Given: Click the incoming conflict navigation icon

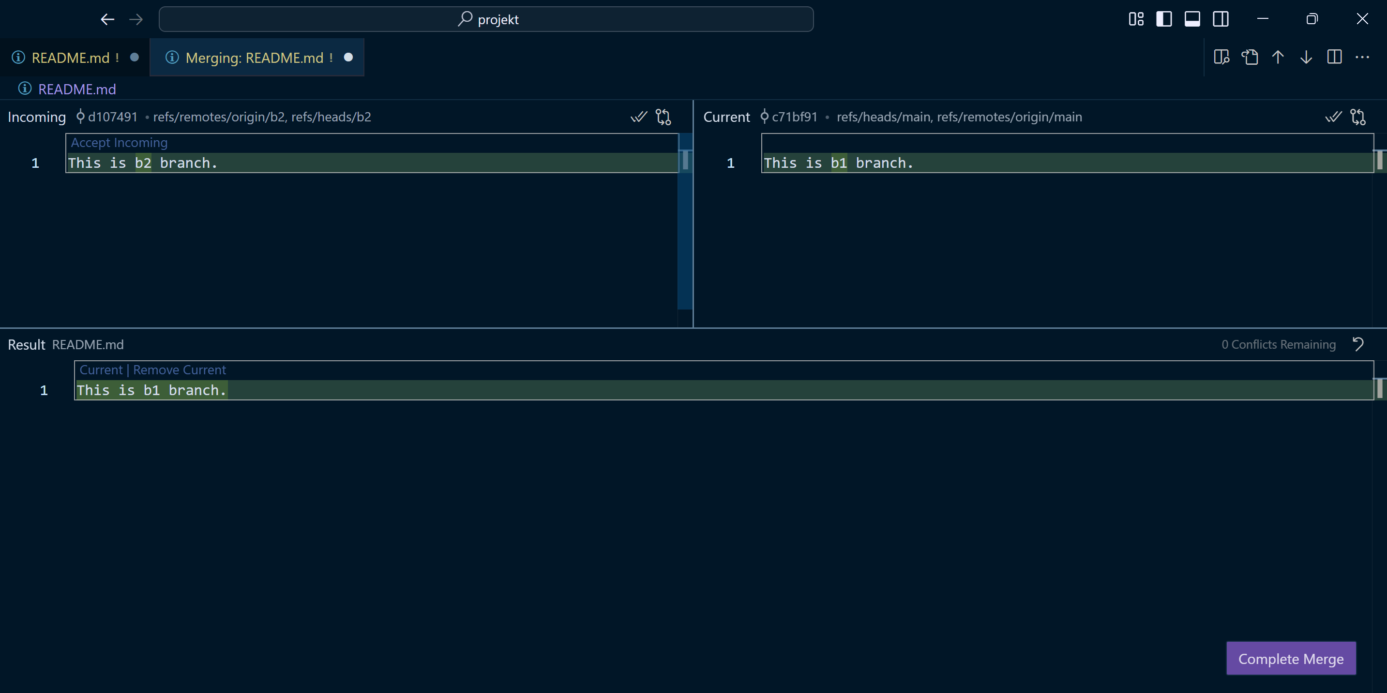Looking at the screenshot, I should pos(664,116).
